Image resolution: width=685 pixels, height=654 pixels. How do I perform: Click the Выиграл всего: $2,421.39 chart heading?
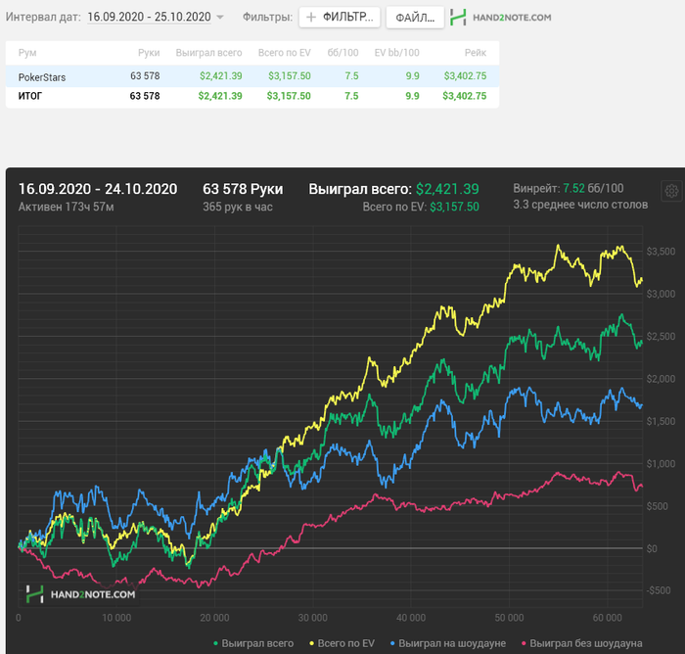tap(393, 189)
